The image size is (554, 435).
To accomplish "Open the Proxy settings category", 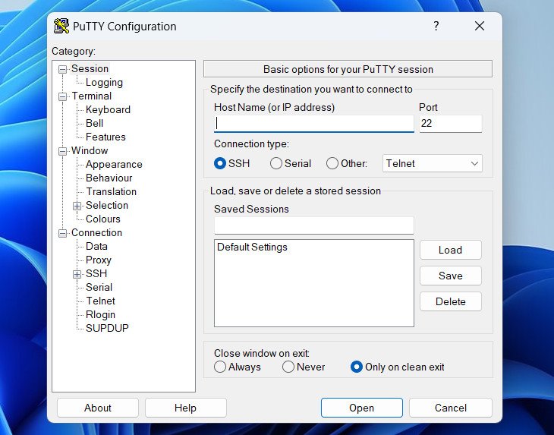I will click(x=99, y=260).
